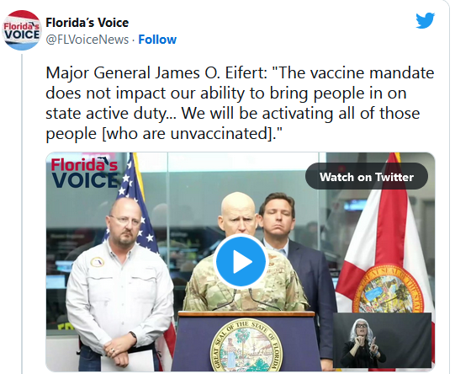Follow the Florida's Voice account
Image resolution: width=471 pixels, height=374 pixels.
click(x=157, y=40)
